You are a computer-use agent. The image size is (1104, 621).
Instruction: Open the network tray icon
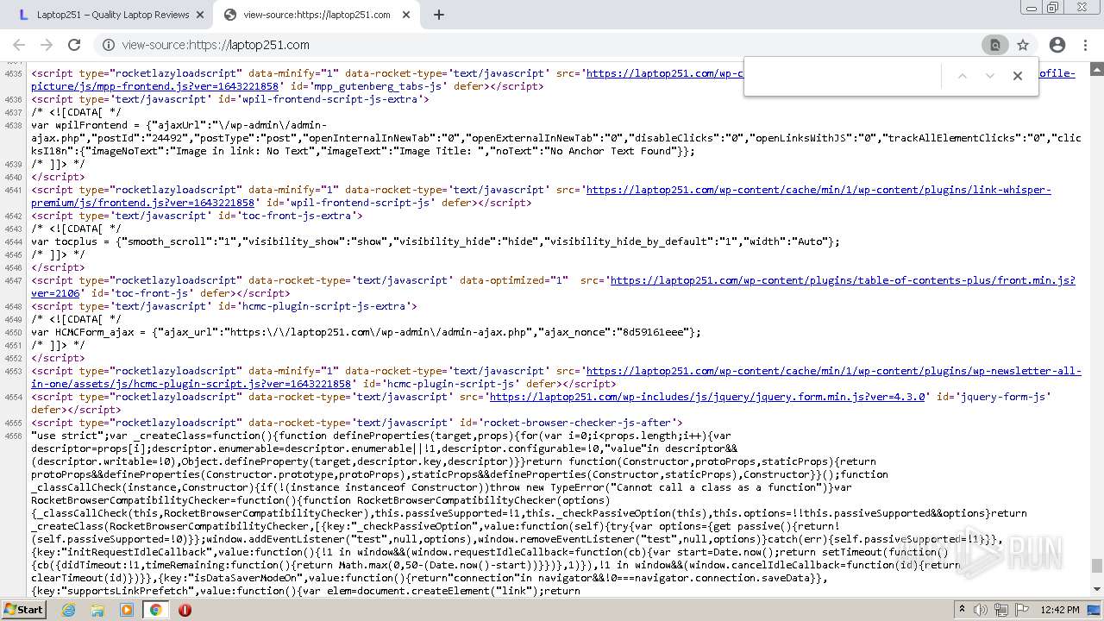click(x=1001, y=610)
